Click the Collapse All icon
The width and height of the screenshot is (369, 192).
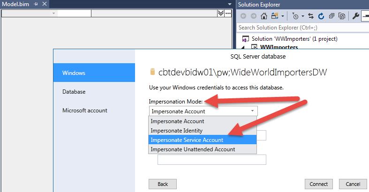[331, 16]
